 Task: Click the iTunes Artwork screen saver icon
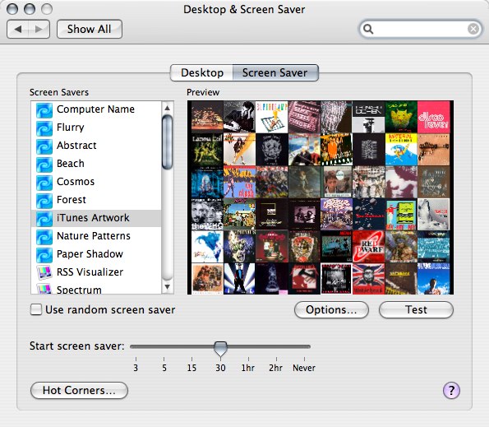tap(44, 218)
